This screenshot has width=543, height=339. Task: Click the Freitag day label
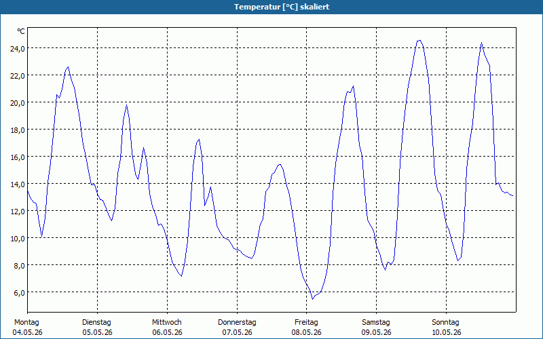tap(307, 323)
